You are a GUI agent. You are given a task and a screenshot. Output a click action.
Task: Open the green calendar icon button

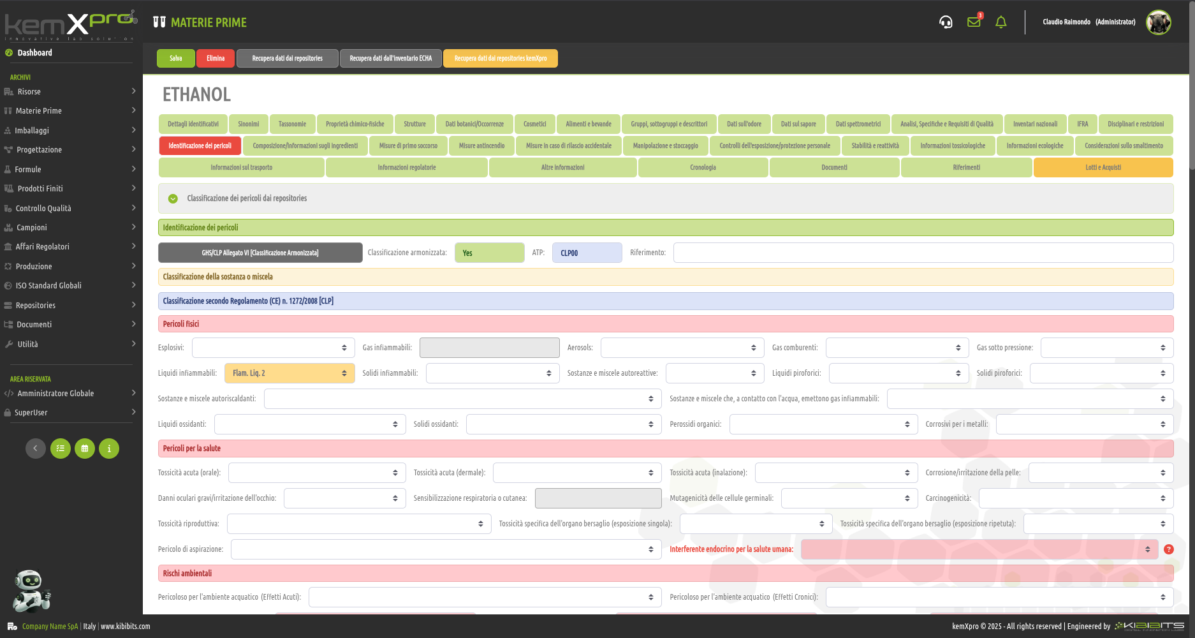pyautogui.click(x=85, y=449)
